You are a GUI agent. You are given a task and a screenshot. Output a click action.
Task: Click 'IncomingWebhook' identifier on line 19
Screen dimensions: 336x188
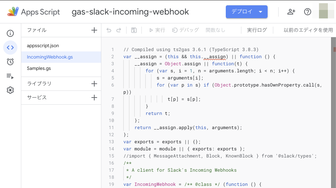point(155,184)
